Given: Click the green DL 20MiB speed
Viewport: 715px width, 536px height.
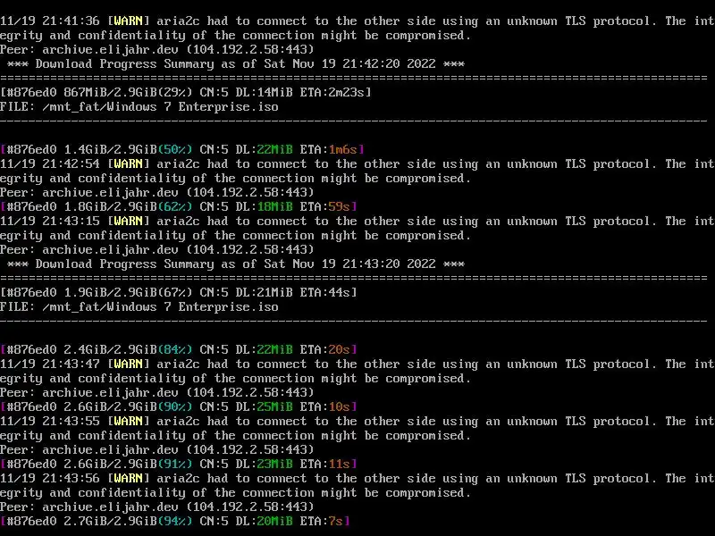Looking at the screenshot, I should click(x=275, y=521).
